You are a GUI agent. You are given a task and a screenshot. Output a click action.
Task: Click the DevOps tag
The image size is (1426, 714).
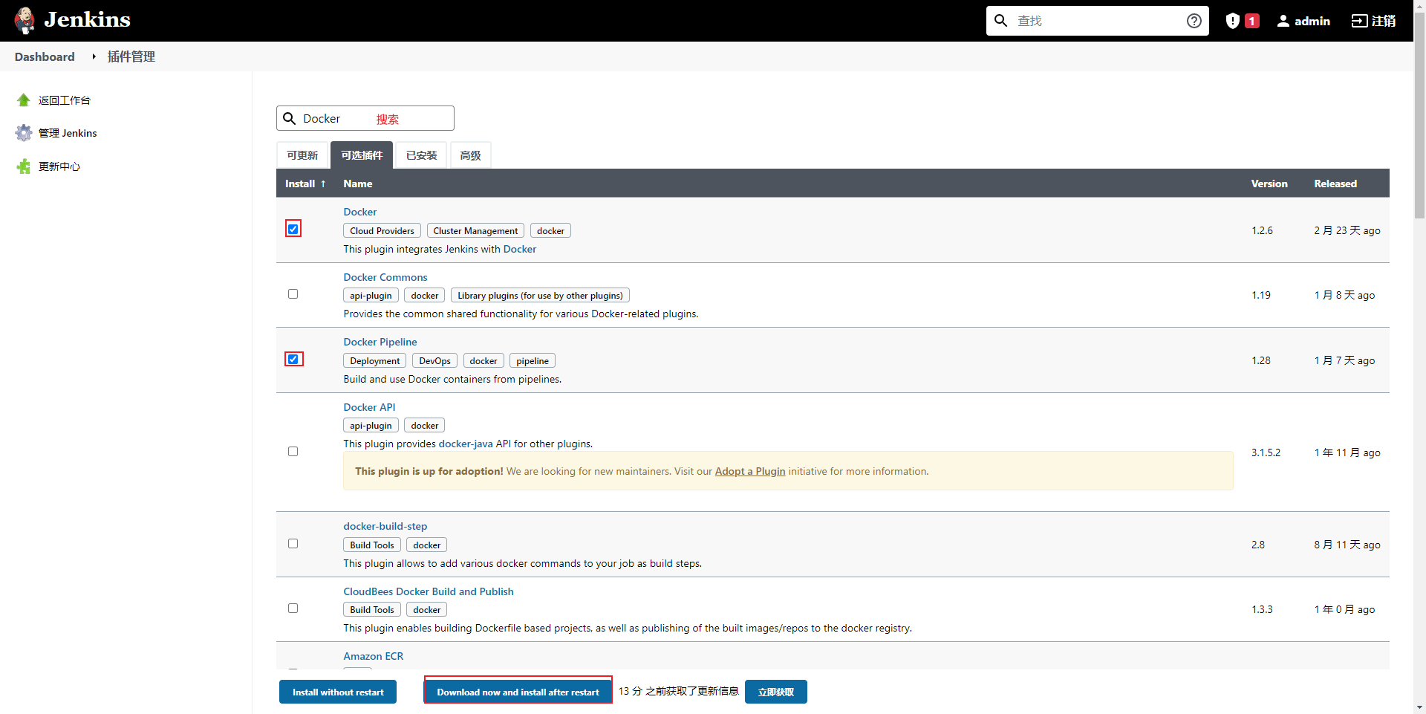tap(434, 361)
